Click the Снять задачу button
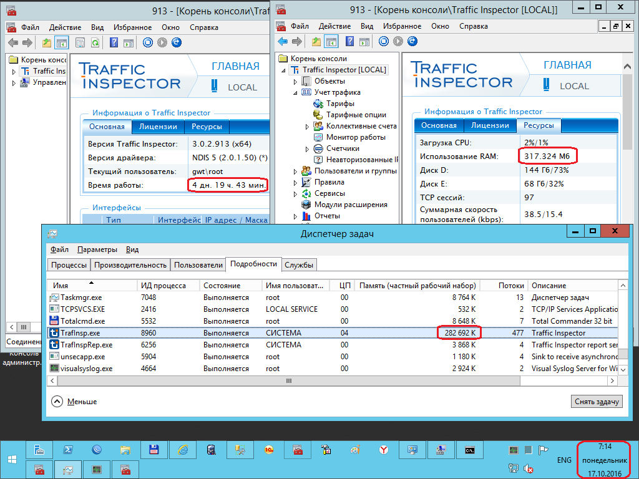The width and height of the screenshot is (639, 479). (x=597, y=402)
